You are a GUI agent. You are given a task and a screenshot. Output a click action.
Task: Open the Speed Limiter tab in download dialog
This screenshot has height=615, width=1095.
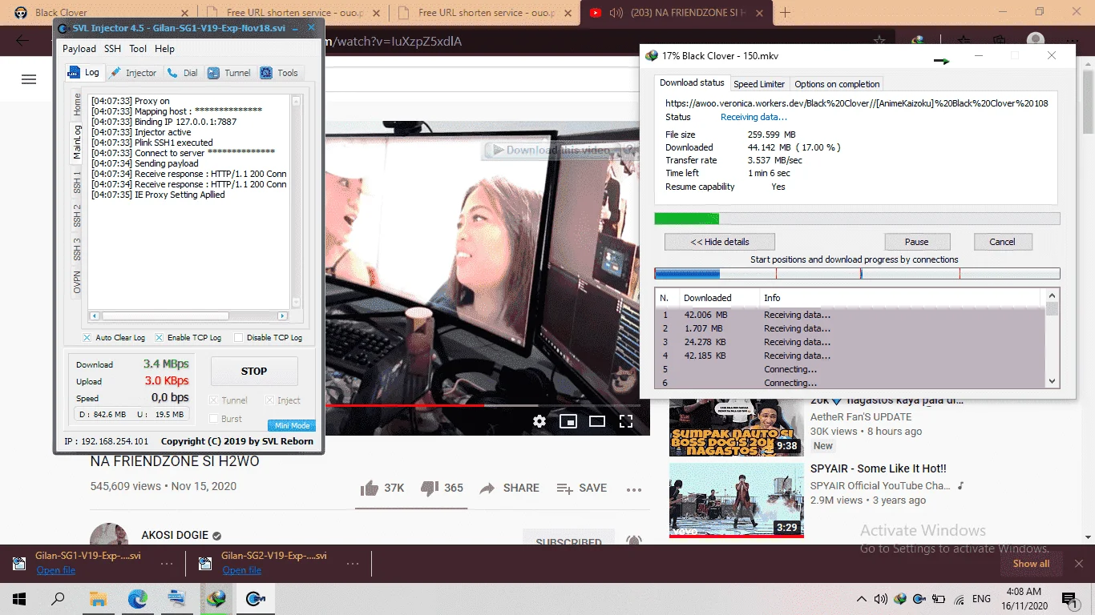[759, 84]
